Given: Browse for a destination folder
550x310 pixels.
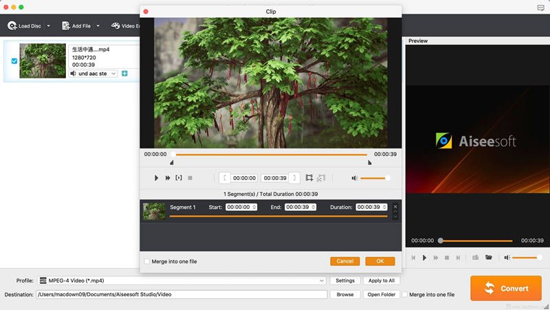Looking at the screenshot, I should [x=345, y=295].
